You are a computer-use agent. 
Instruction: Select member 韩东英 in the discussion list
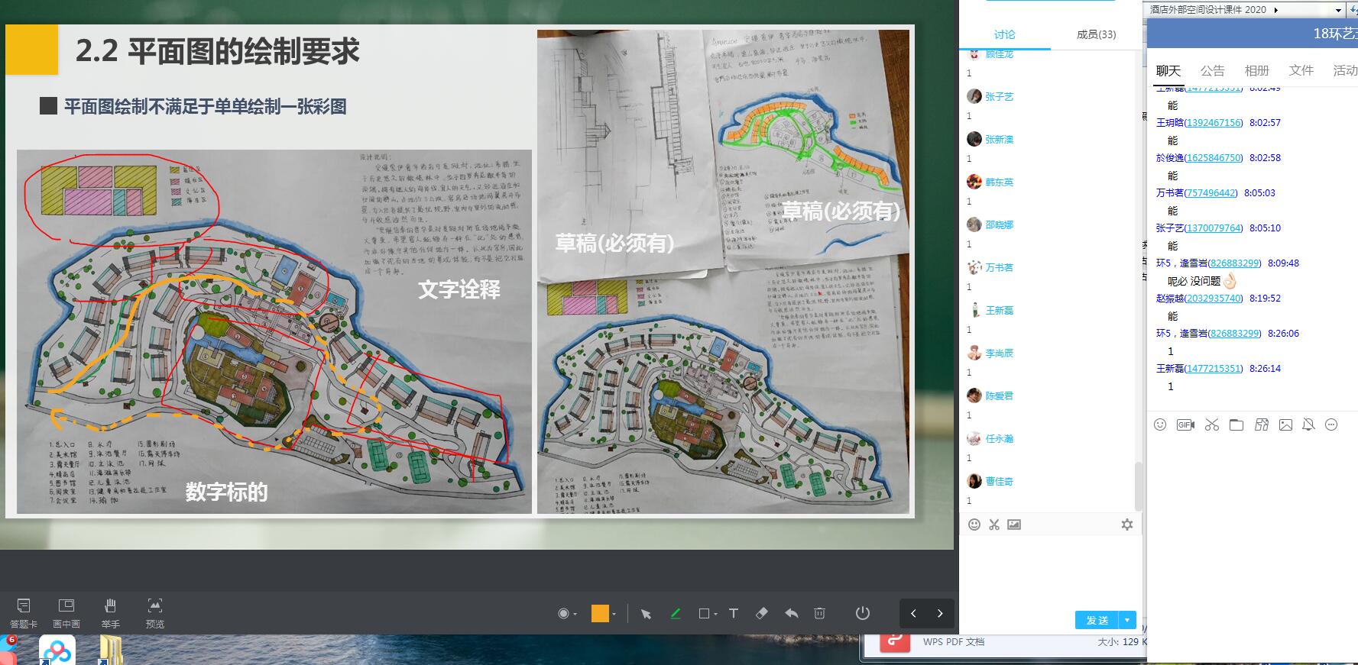click(999, 182)
